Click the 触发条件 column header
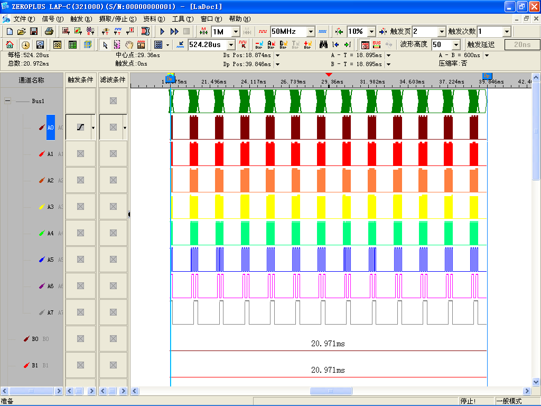 pos(80,80)
